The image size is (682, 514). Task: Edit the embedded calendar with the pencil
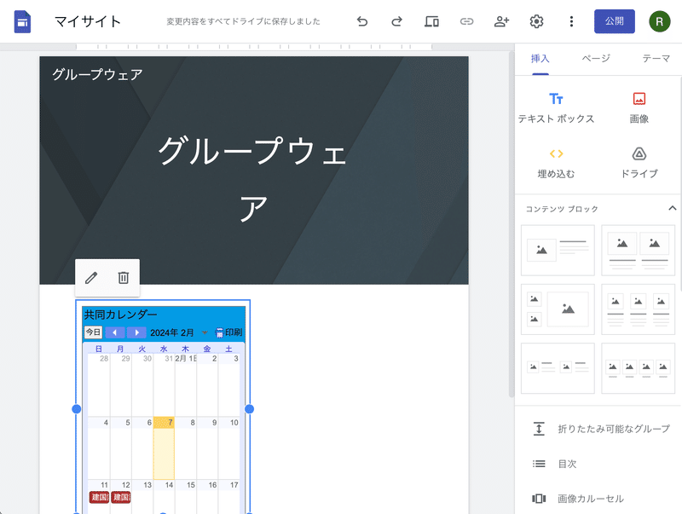point(91,277)
